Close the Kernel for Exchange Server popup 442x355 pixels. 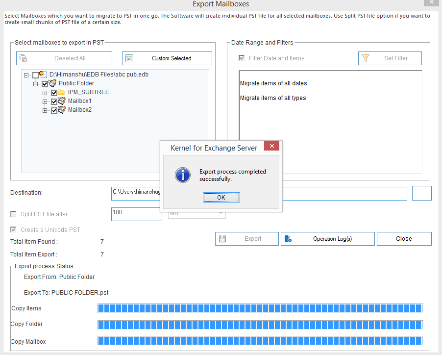[x=272, y=146]
